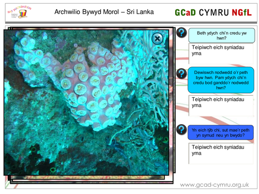Click the text field under 'symud neu yn bwydo' question

coord(221,153)
